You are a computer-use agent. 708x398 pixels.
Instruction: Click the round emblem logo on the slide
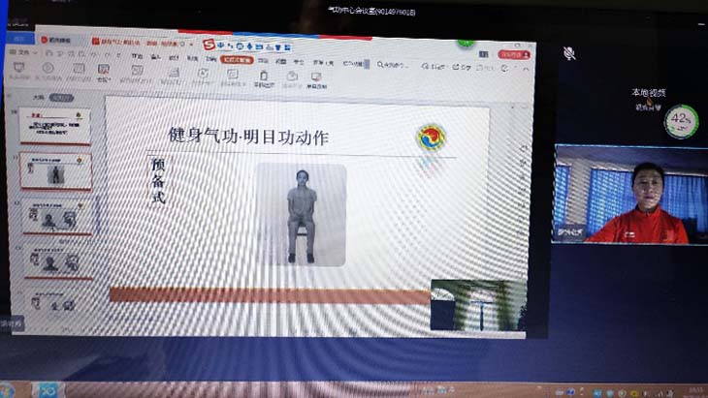[x=432, y=137]
